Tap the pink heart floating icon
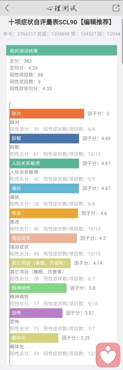The height and width of the screenshot is (370, 123). (x=108, y=355)
